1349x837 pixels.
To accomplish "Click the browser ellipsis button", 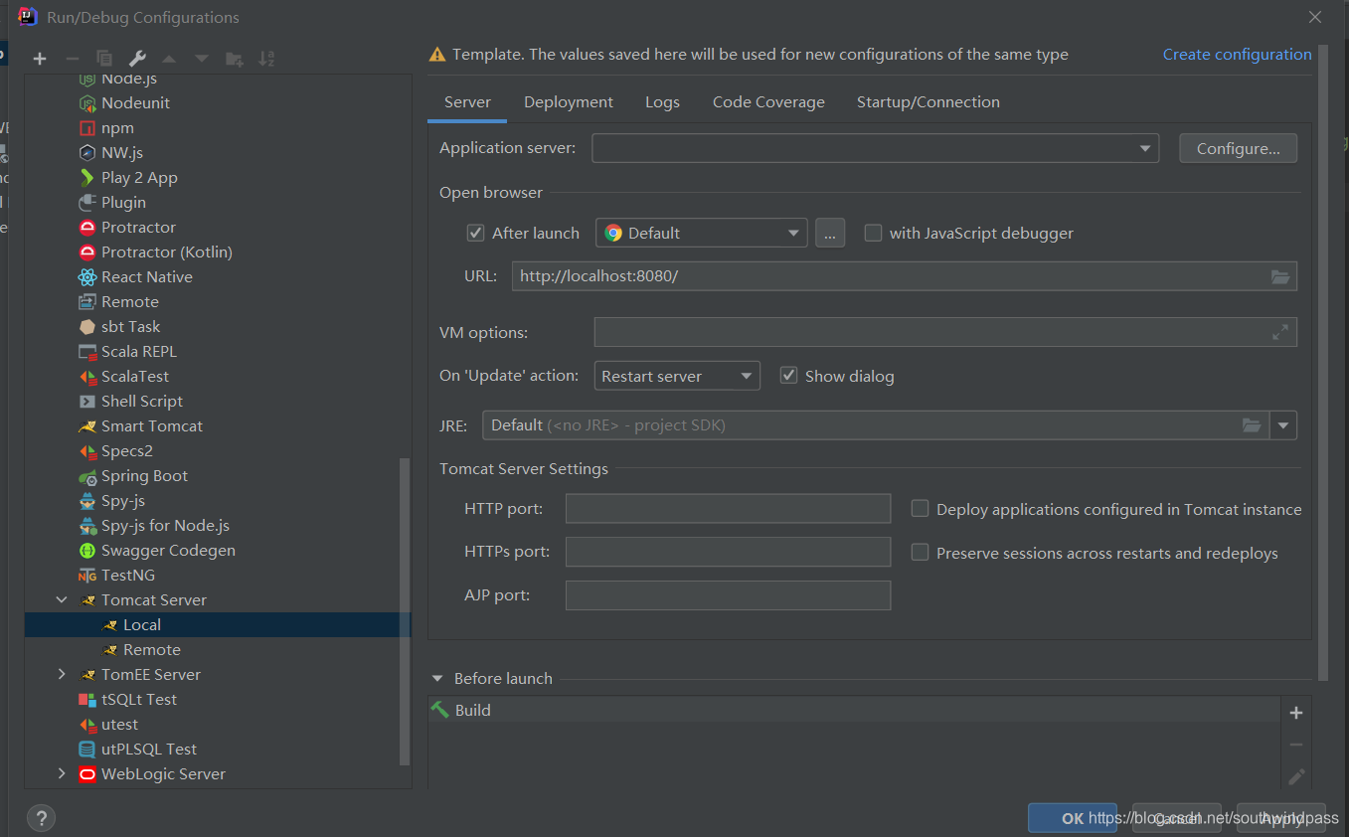I will coord(830,233).
